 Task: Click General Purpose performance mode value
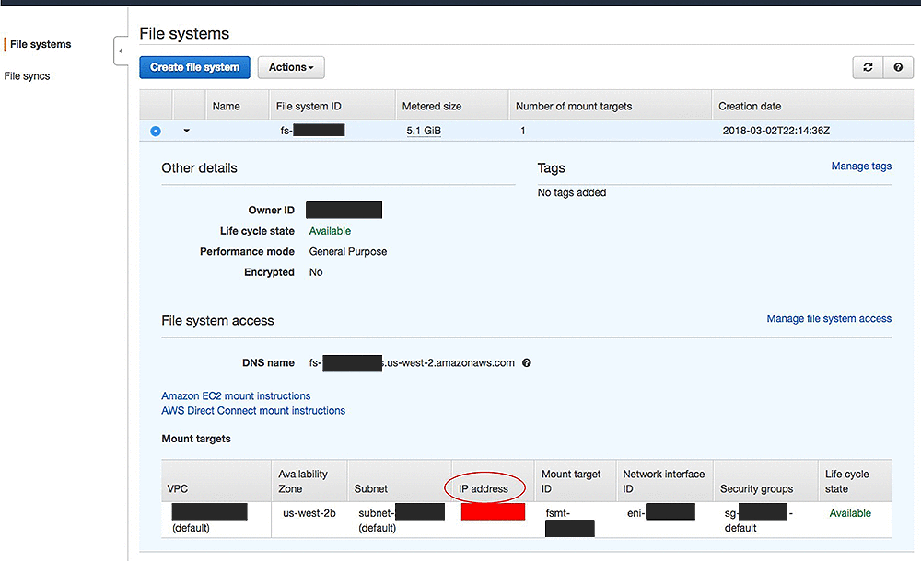pos(348,252)
